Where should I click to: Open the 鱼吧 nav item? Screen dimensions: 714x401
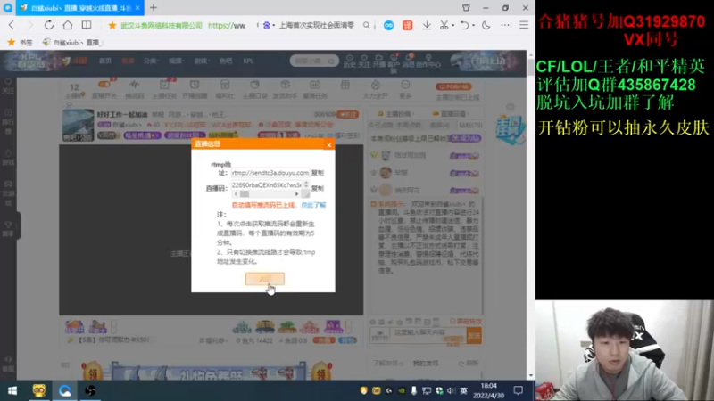click(x=226, y=61)
